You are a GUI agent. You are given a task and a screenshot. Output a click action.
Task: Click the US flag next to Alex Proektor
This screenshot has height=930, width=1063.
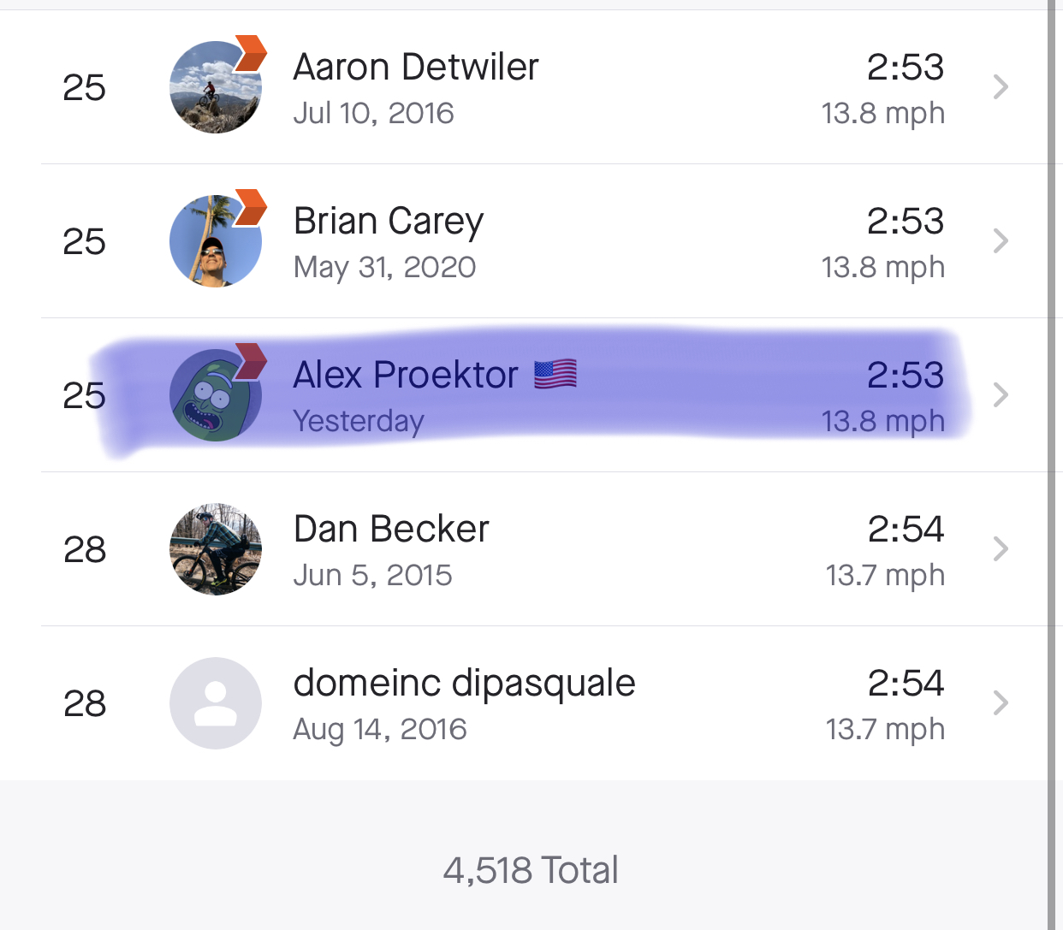555,375
